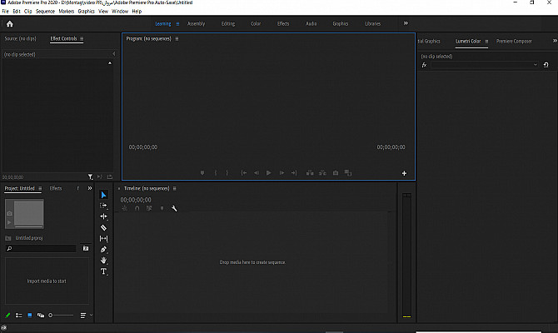Expand the overflow workspaces chevron
This screenshot has width=558, height=333.
[x=406, y=23]
